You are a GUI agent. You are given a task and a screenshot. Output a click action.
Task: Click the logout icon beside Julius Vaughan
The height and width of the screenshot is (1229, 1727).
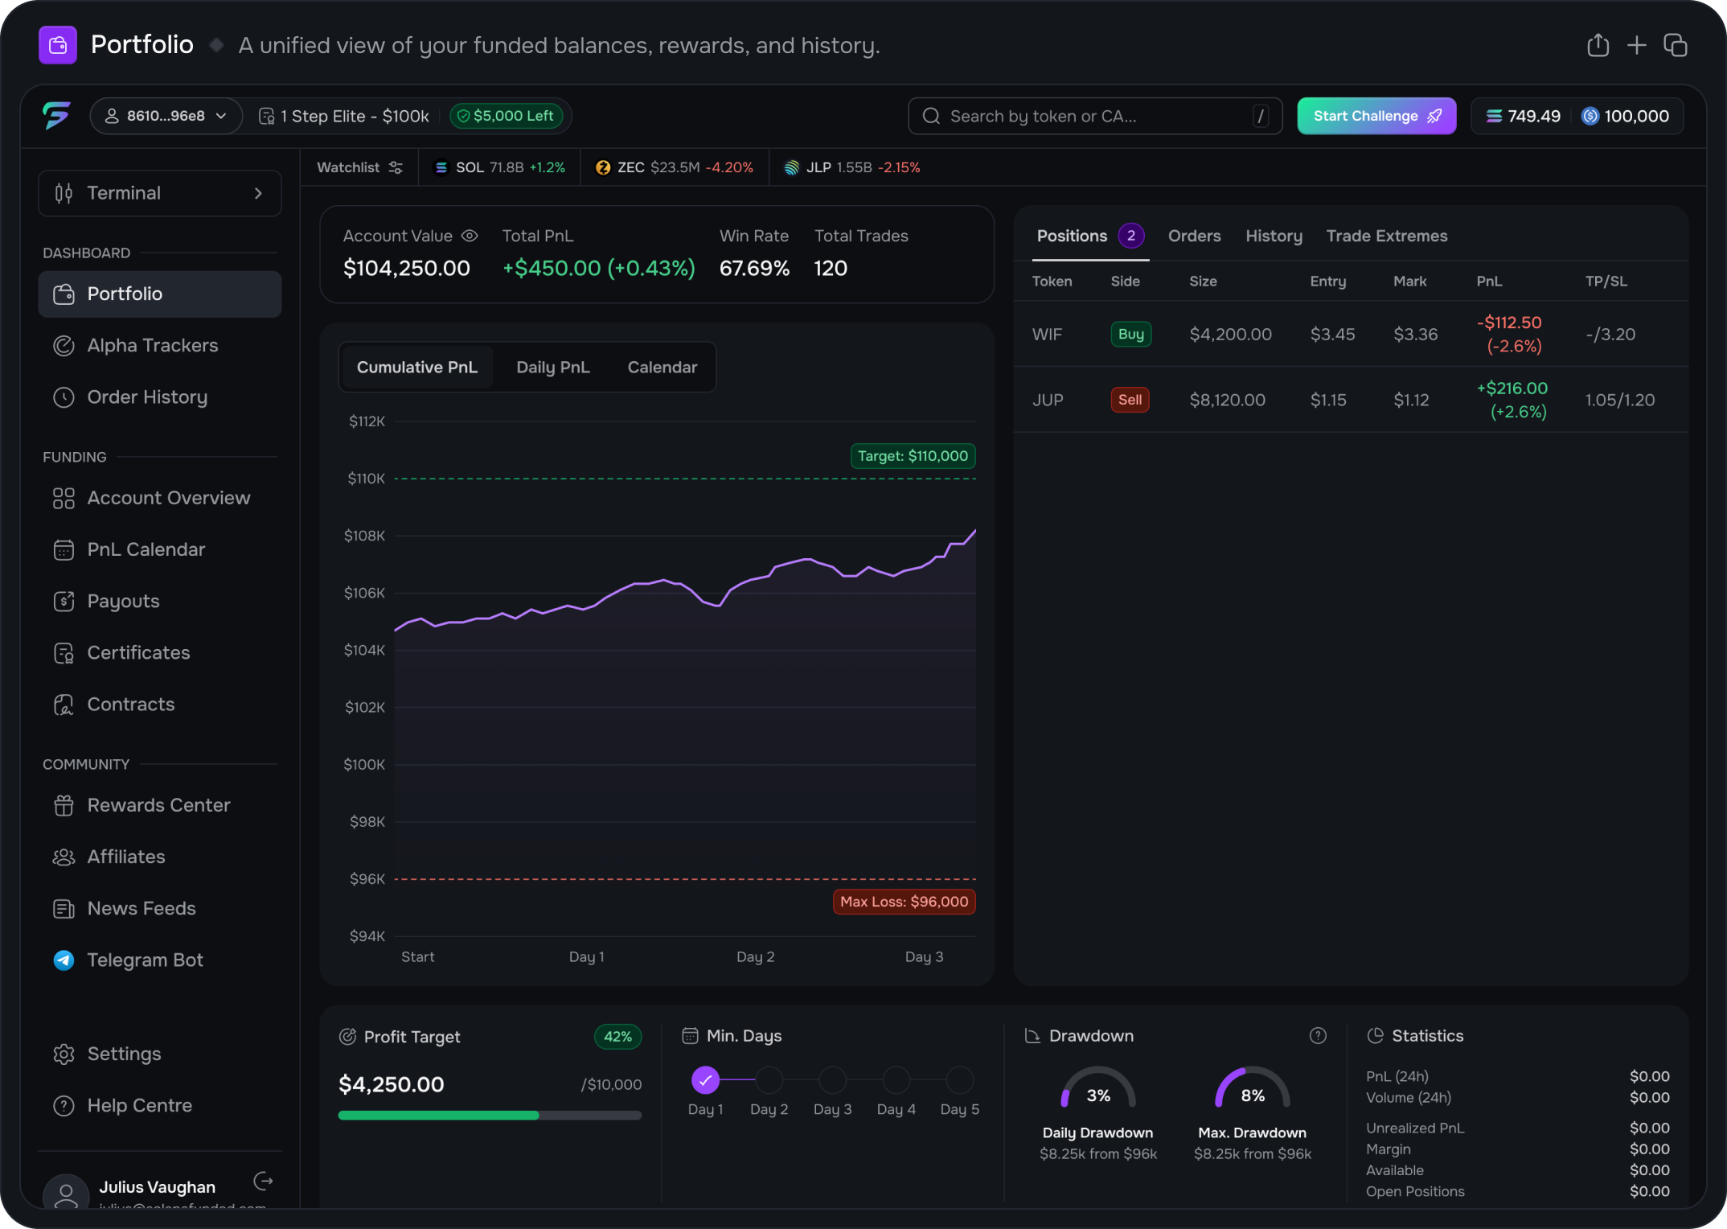pyautogui.click(x=263, y=1182)
